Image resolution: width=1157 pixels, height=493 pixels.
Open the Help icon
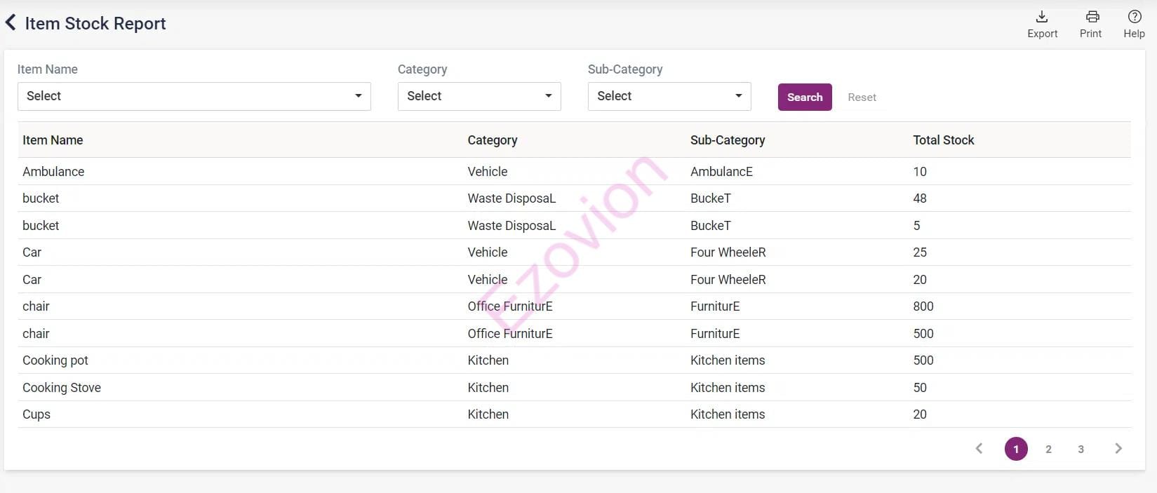click(x=1134, y=24)
